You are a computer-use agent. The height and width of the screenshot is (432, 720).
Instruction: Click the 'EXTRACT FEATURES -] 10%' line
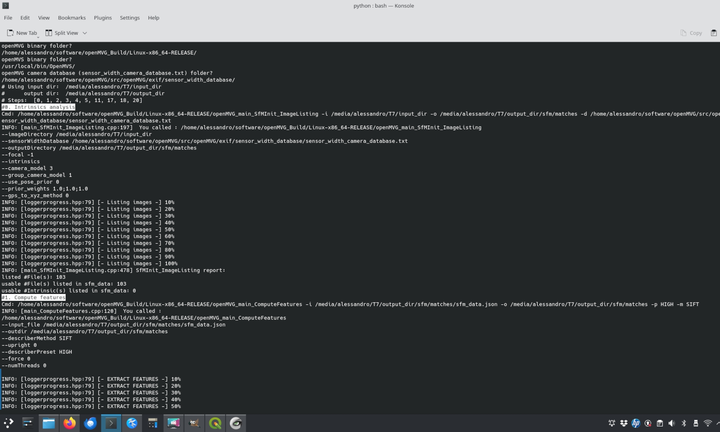coord(91,379)
